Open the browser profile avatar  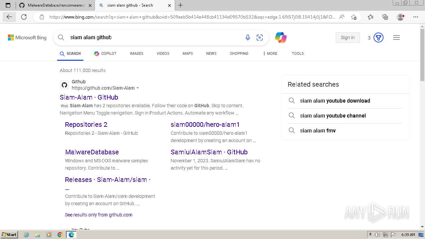(400, 17)
